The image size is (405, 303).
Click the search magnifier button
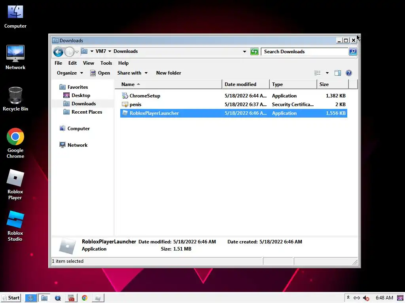(353, 52)
